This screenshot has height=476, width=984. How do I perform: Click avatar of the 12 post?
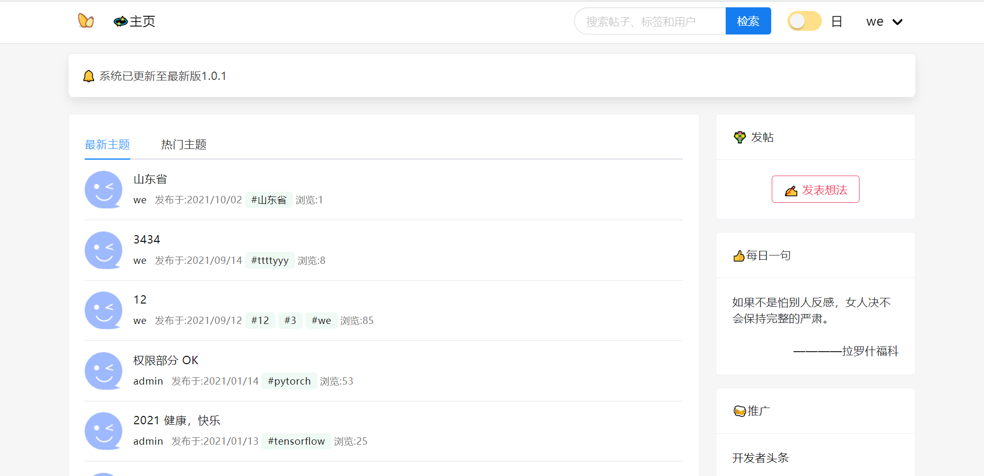[104, 310]
